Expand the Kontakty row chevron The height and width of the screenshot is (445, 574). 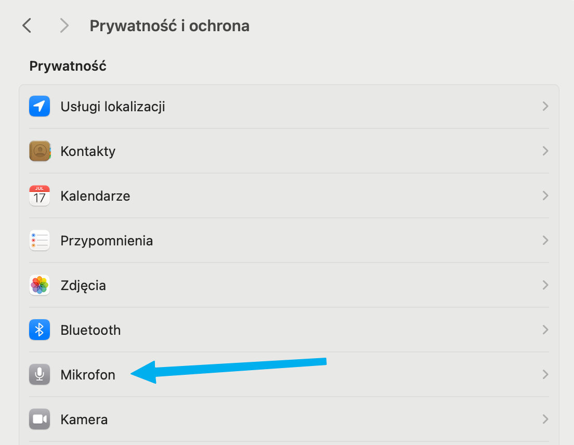(x=545, y=151)
